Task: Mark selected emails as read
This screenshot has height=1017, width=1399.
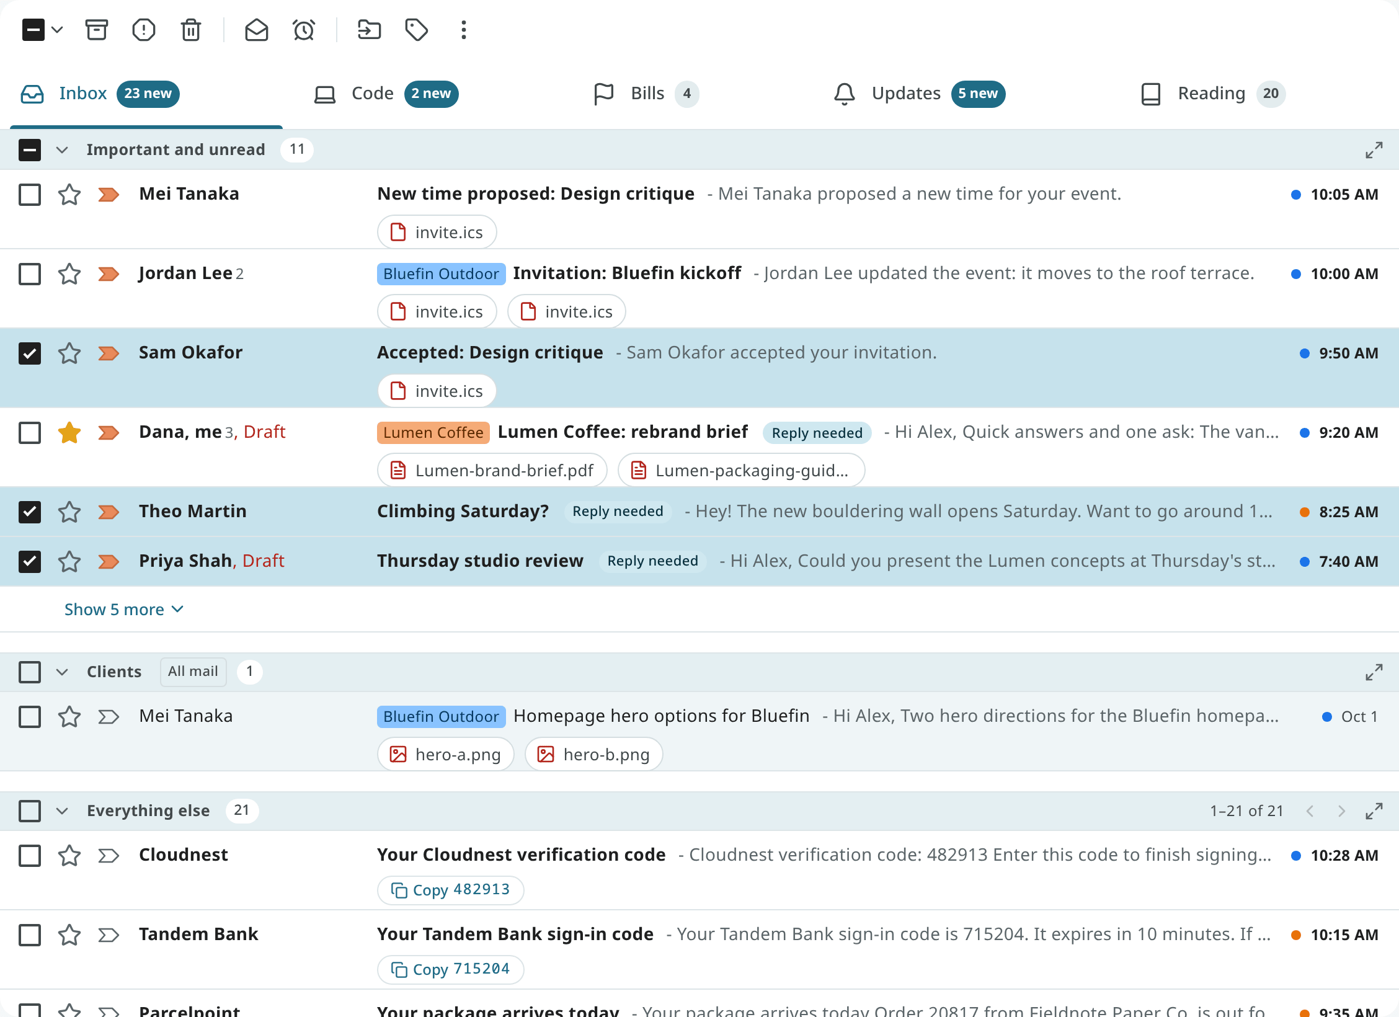Action: coord(256,29)
